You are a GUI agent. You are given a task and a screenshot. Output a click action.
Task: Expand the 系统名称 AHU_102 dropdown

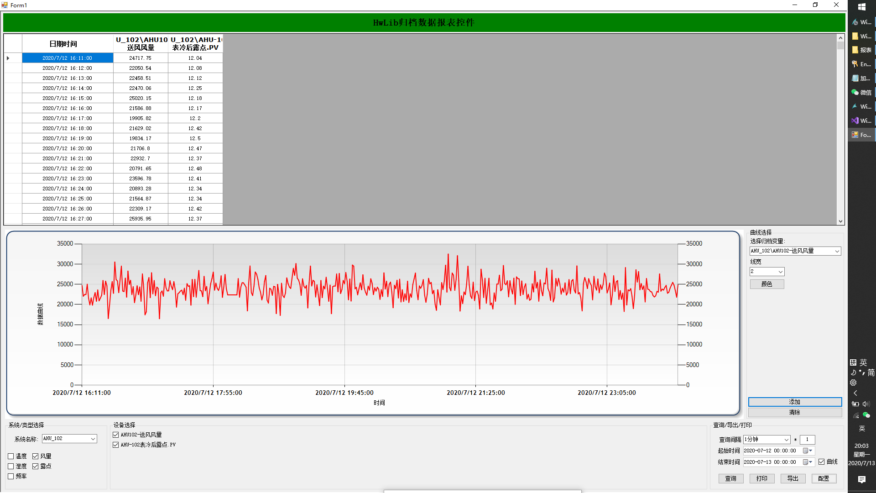[93, 439]
